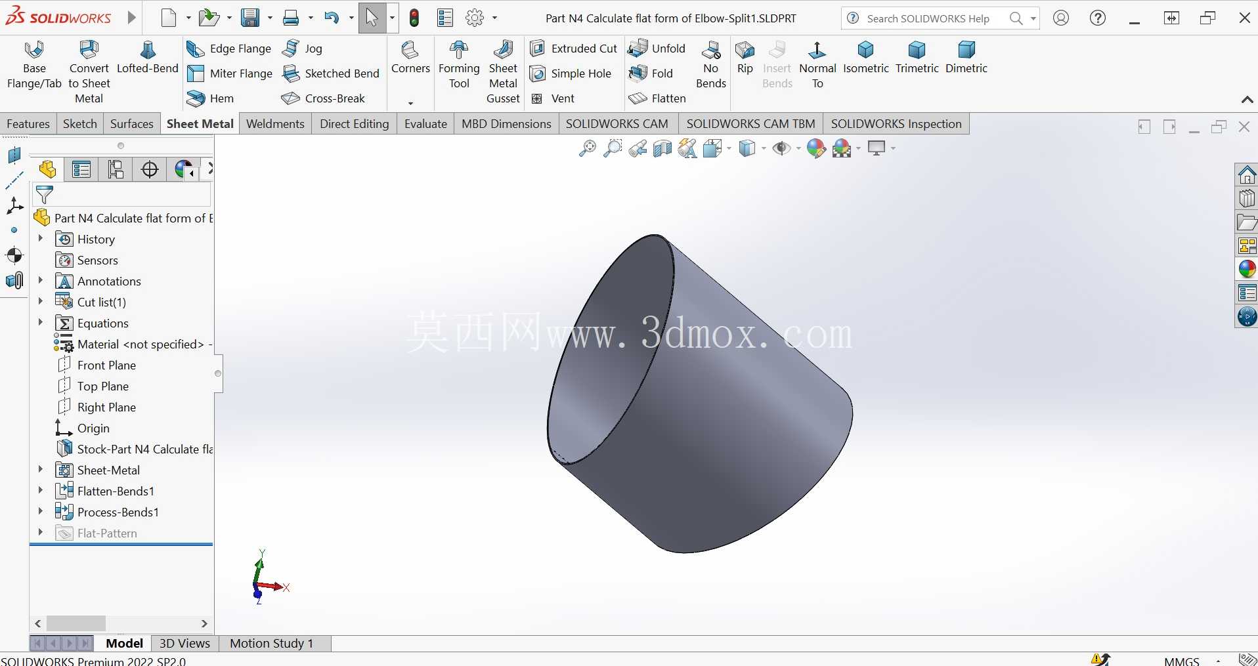1258x666 pixels.
Task: Click the Zoom to Fit icon
Action: pos(587,149)
